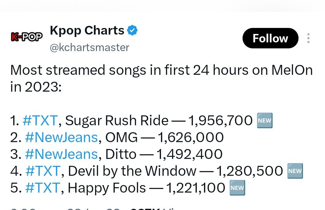Open #NewJeans hashtag on the OMG line
Screen dimensions: 325x210
pos(61,137)
